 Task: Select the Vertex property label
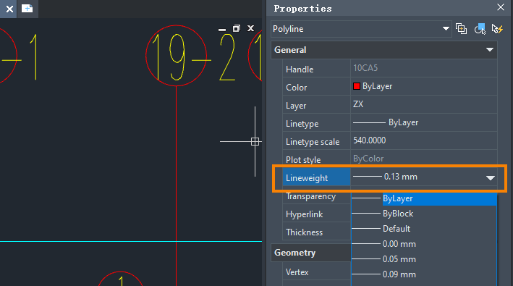297,272
